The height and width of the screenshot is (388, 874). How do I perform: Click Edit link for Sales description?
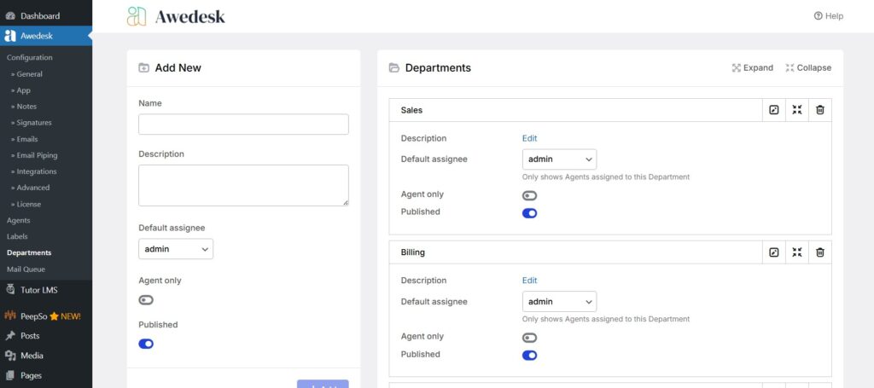coord(530,138)
